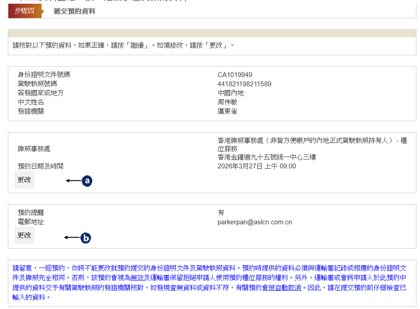The image size is (420, 309).
Task: Select the driving licence number 441821198211589
Action: tap(244, 84)
